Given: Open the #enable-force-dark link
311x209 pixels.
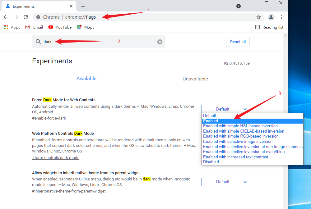Looking at the screenshot, I should [49, 118].
